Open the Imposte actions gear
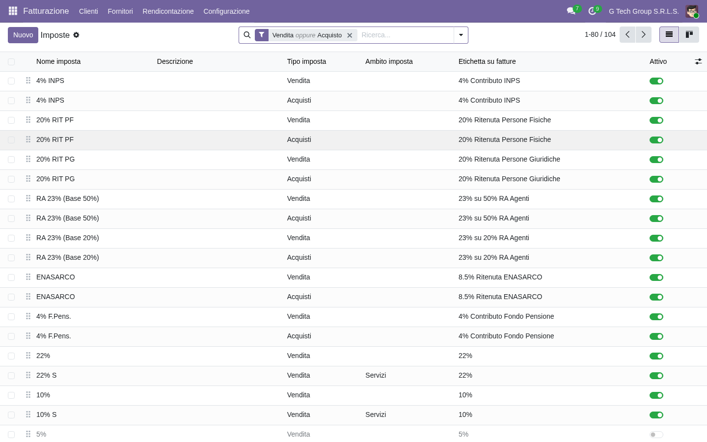 click(x=76, y=35)
